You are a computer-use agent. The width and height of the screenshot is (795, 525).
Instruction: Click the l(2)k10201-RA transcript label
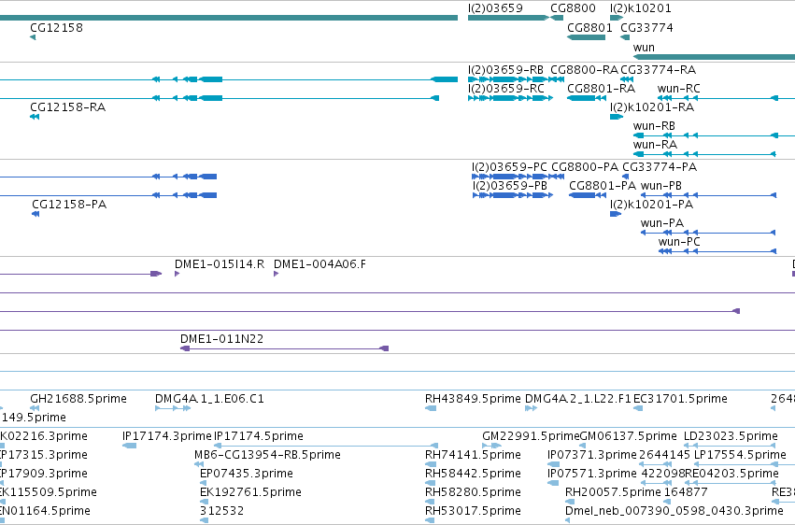pyautogui.click(x=652, y=106)
